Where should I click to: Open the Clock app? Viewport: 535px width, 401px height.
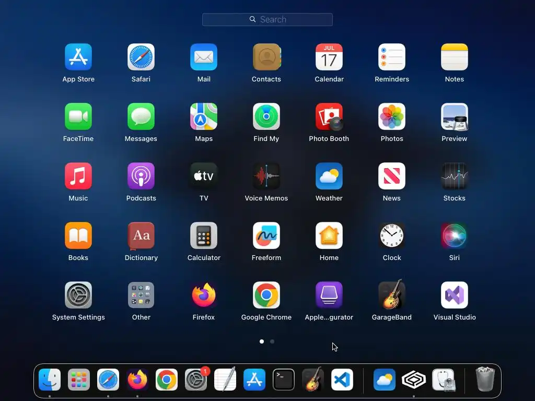392,235
